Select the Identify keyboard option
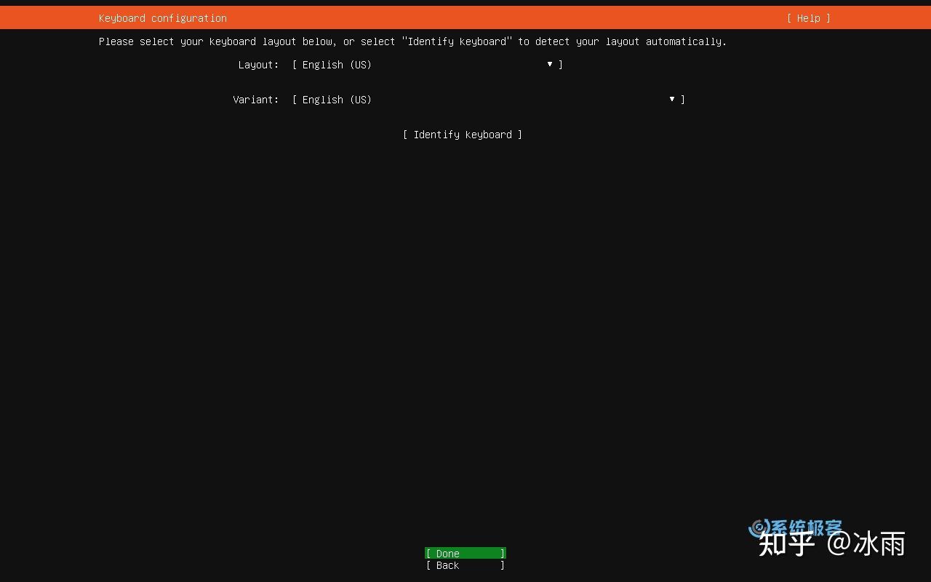 (x=463, y=135)
